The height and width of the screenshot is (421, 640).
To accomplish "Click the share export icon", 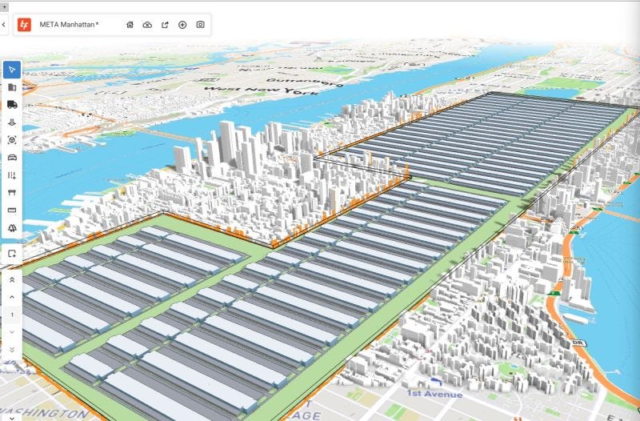I will point(165,25).
